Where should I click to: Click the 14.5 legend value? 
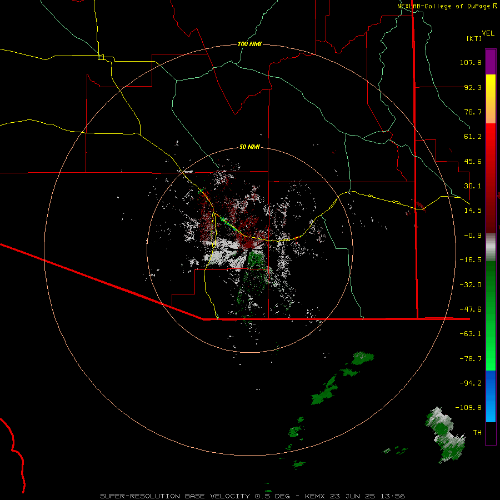473,211
